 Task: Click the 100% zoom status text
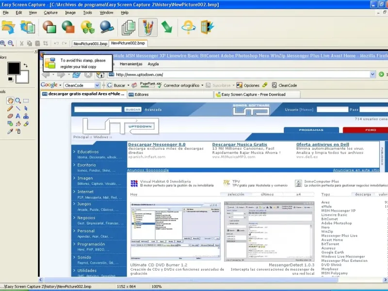click(157, 287)
